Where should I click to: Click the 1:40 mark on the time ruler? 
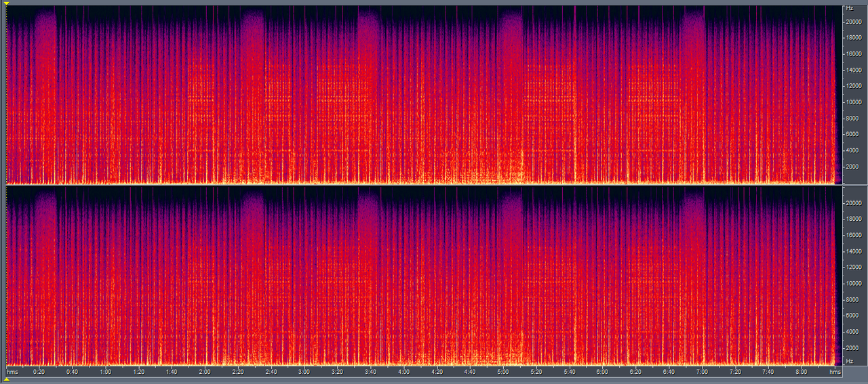coord(172,372)
